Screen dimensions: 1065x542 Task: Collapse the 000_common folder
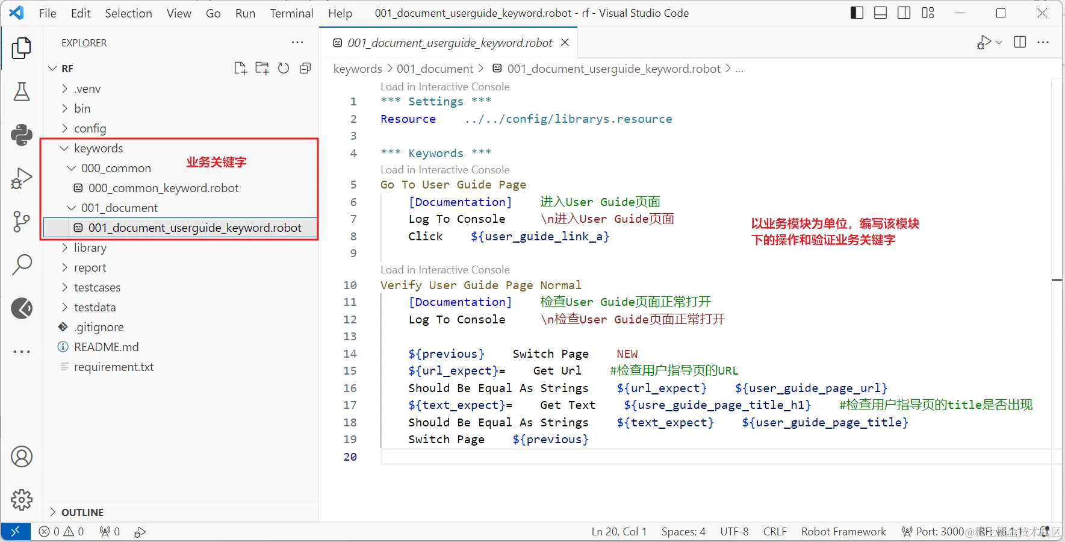(72, 168)
